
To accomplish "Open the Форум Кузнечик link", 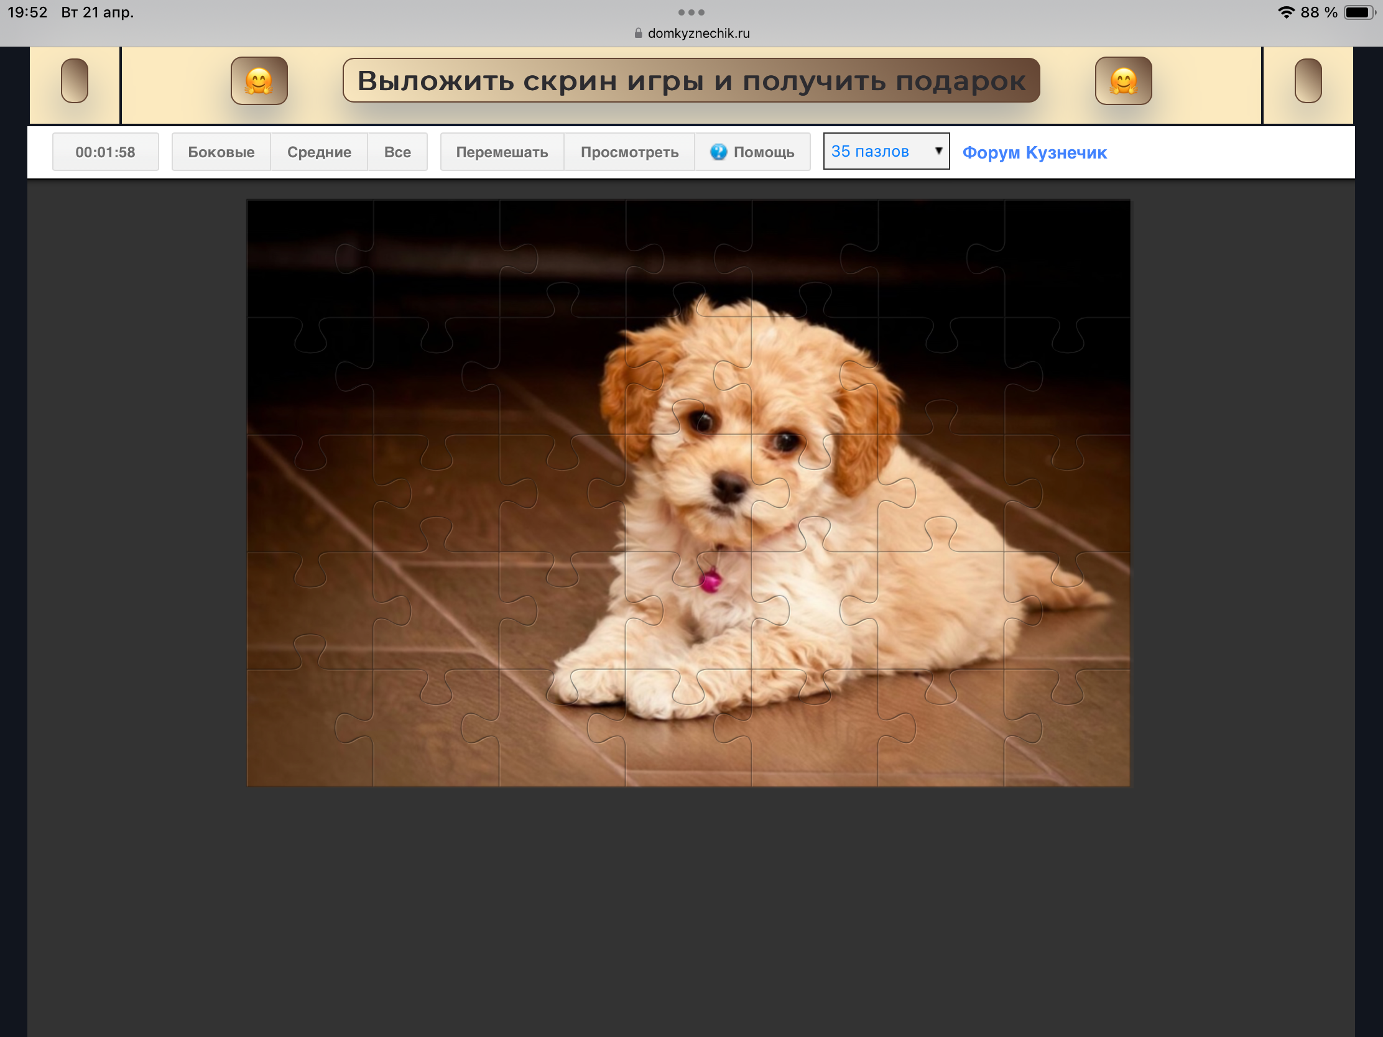I will click(x=1034, y=152).
